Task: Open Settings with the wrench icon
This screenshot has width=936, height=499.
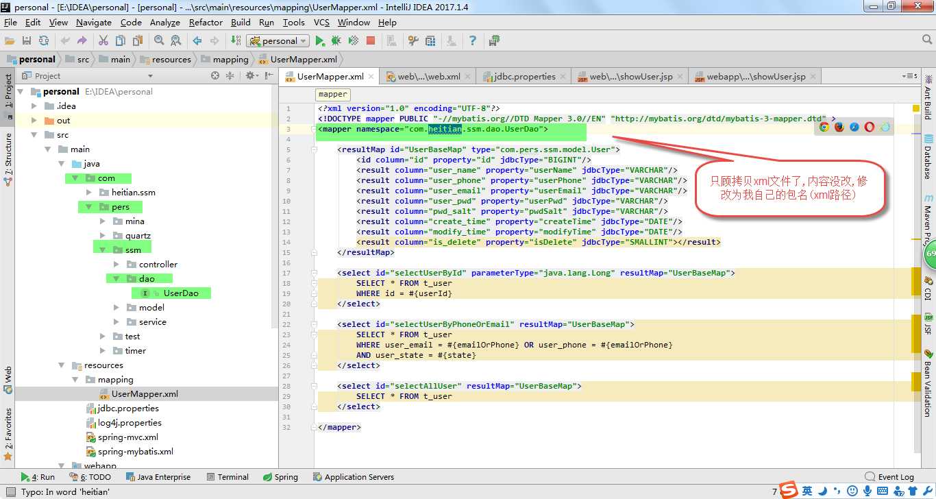Action: (x=413, y=41)
